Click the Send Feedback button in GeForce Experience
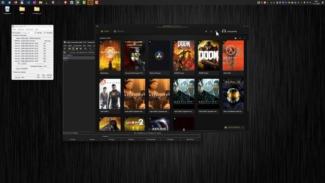The width and height of the screenshot is (325, 183). (x=234, y=128)
